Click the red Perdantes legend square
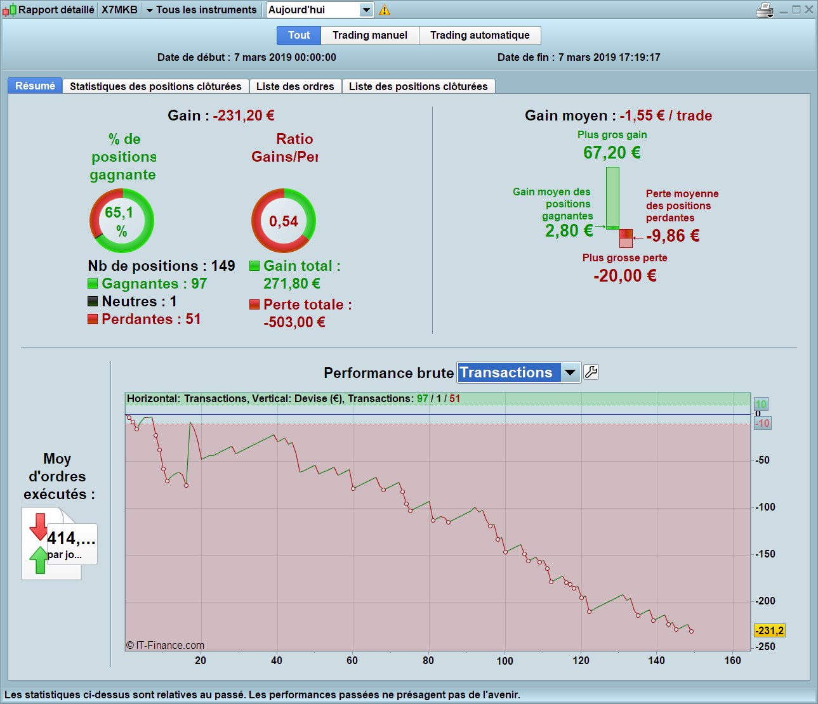Viewport: 818px width, 704px height. click(x=93, y=319)
